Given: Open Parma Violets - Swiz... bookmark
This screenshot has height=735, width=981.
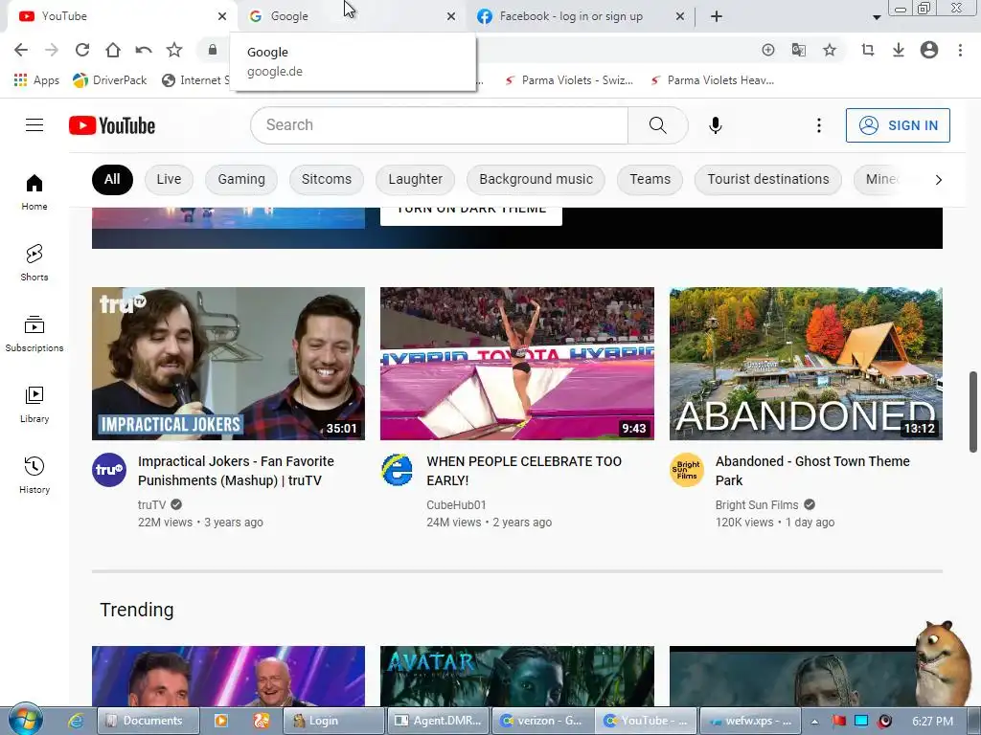Looking at the screenshot, I should (569, 80).
